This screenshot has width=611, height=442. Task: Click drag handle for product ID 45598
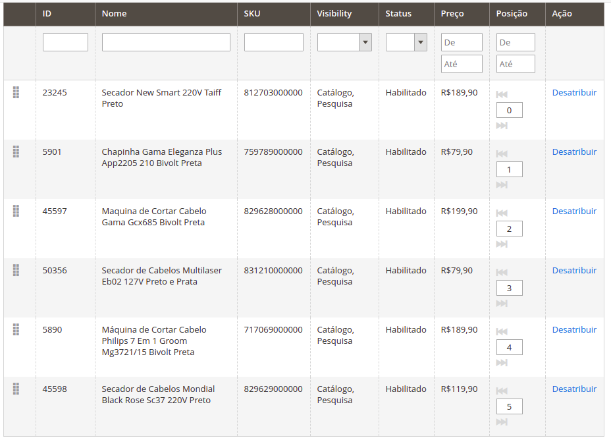click(x=16, y=389)
